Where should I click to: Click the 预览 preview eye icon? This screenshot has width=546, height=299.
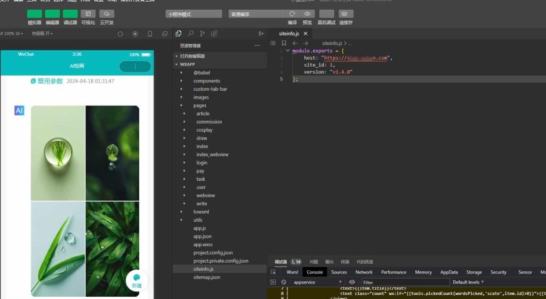coord(307,14)
